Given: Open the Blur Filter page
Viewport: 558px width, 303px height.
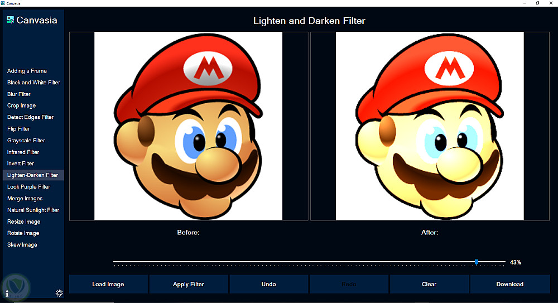Looking at the screenshot, I should [19, 94].
